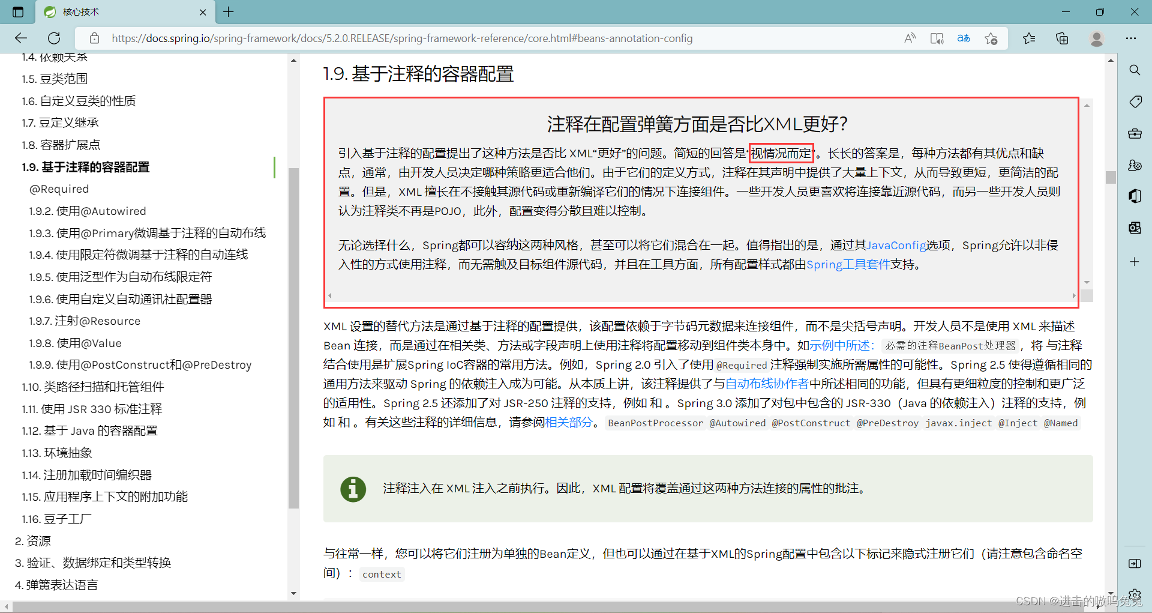Click sidebar tree scrollbar up arrow
Image resolution: width=1152 pixels, height=613 pixels.
(293, 60)
